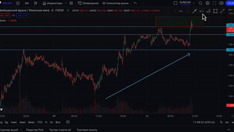The height and width of the screenshot is (132, 234).
Task: Add a symbol with the plus-circle icon
Action: coord(18,3)
